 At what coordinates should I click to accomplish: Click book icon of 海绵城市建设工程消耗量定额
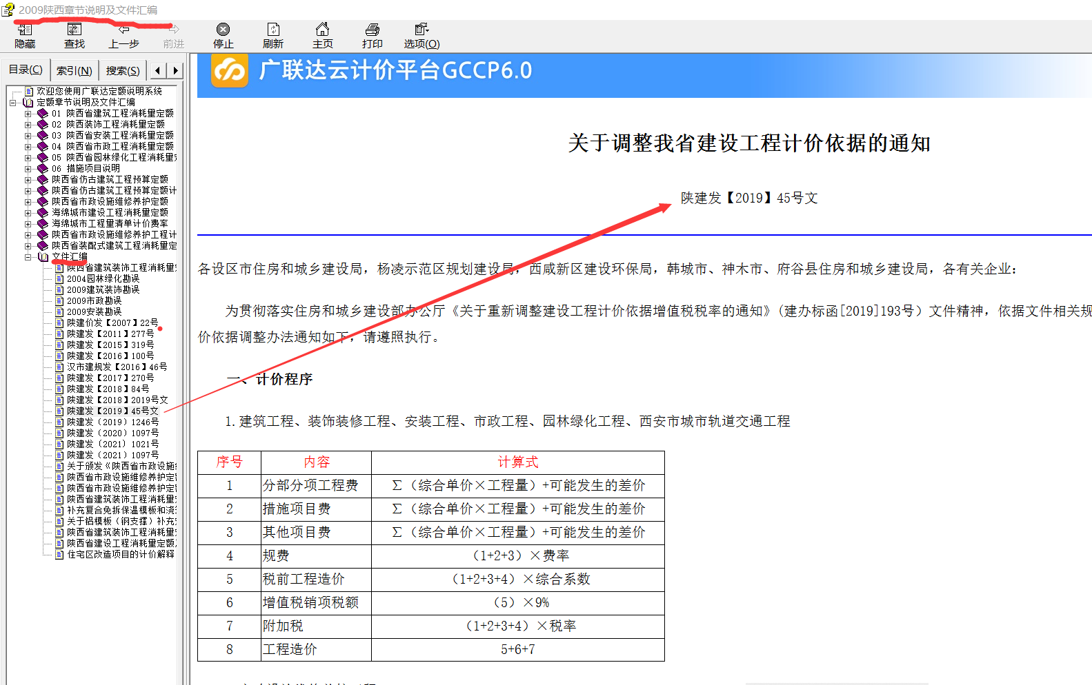tap(43, 212)
